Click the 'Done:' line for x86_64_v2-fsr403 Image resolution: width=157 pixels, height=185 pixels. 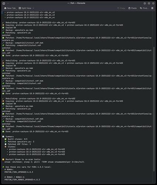pyautogui.click(x=35, y=55)
